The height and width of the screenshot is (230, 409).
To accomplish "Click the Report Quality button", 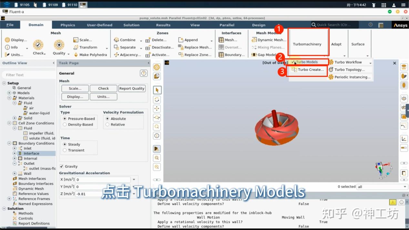I will coord(132,88).
